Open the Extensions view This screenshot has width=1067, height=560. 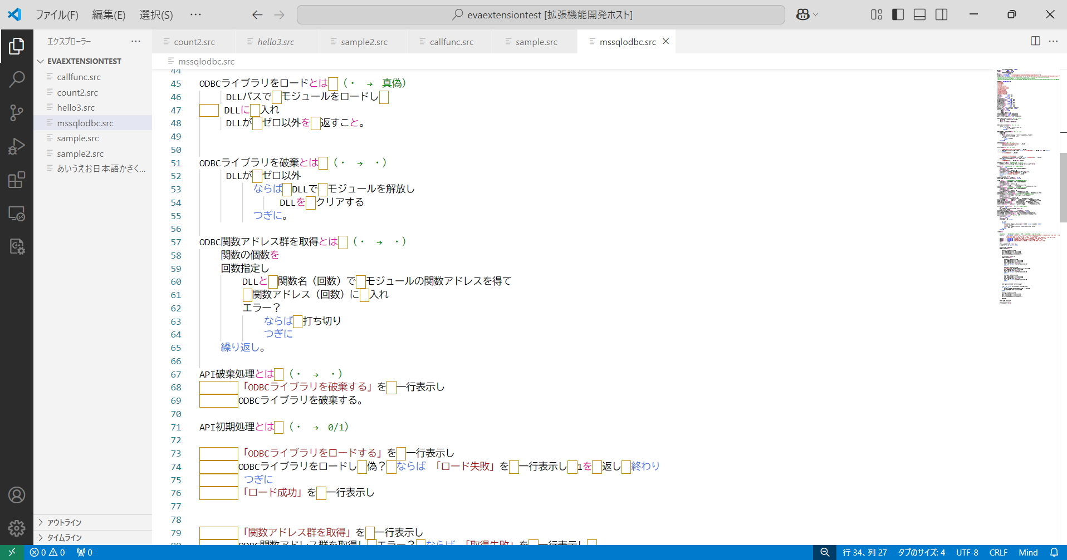point(16,180)
